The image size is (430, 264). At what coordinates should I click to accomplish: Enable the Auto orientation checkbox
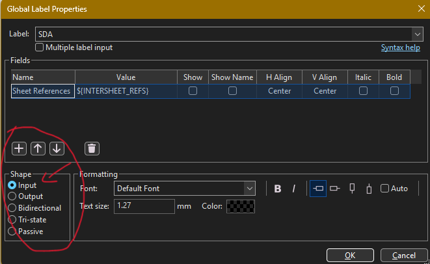tap(384, 189)
